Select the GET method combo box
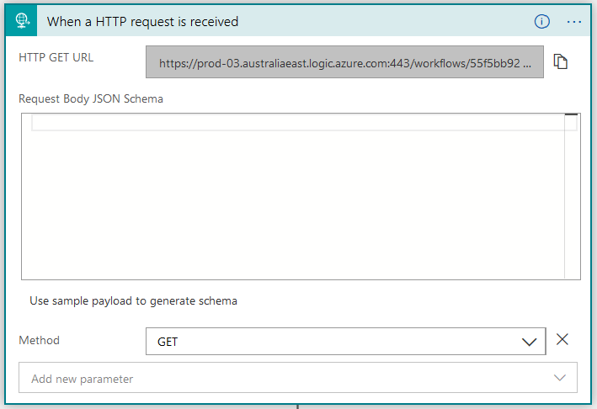 (x=337, y=342)
